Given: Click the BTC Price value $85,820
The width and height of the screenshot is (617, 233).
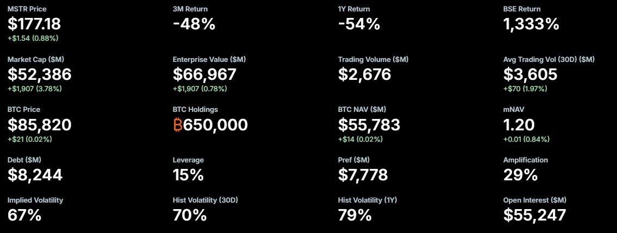Looking at the screenshot, I should [40, 125].
